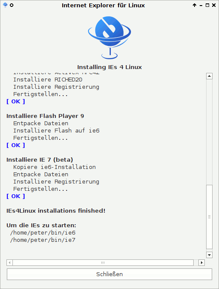Viewport: 219px width, 289px height.
Task: Shade the window with up-arrow icon
Action: pos(195,5)
